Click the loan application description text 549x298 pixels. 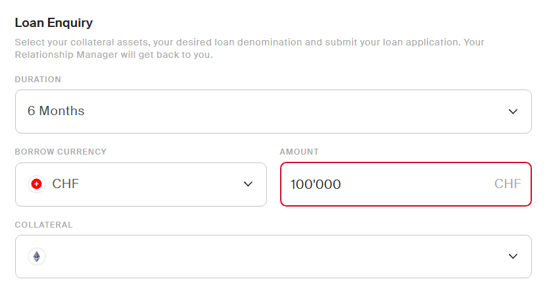(249, 42)
